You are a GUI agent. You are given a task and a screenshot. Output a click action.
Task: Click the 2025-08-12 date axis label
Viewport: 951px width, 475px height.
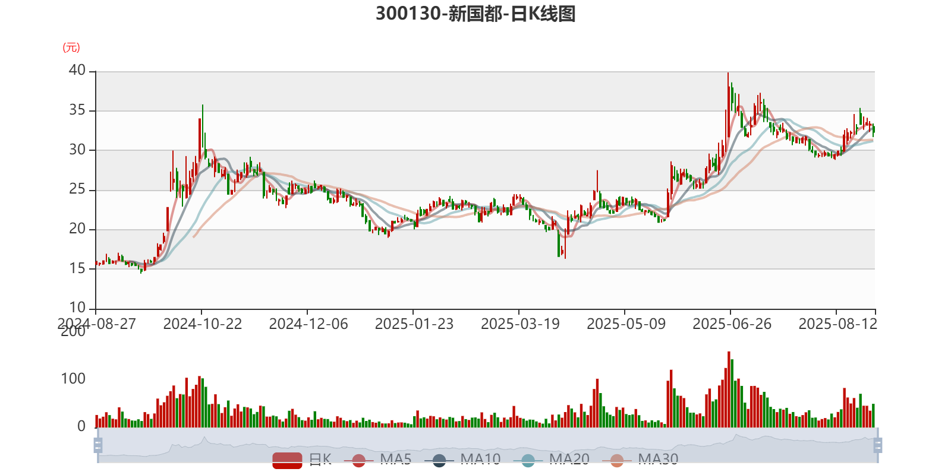[x=837, y=324]
